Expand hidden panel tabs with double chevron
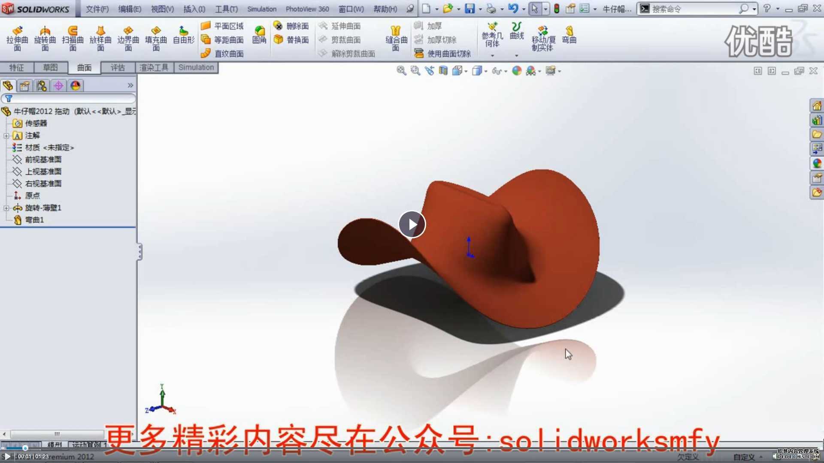The image size is (824, 463). tap(130, 85)
